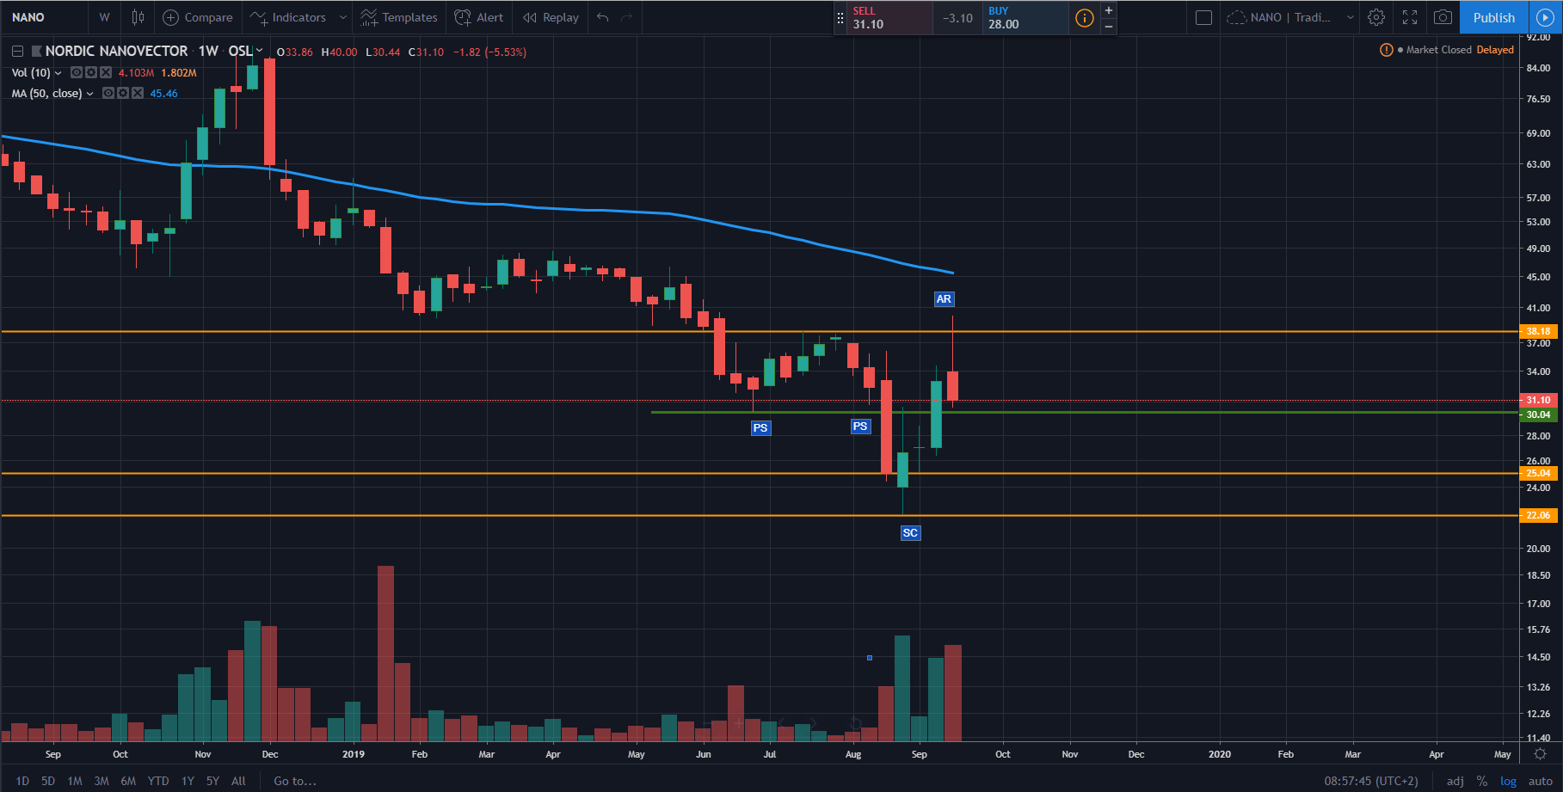
Task: Select the AR chart label
Action: tap(944, 299)
